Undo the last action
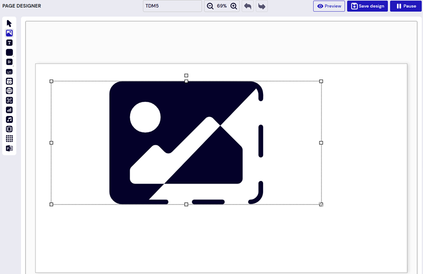 248,6
